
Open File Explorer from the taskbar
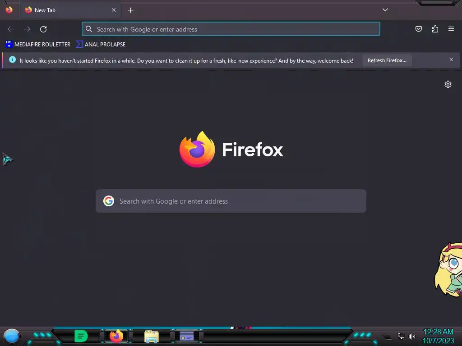152,336
